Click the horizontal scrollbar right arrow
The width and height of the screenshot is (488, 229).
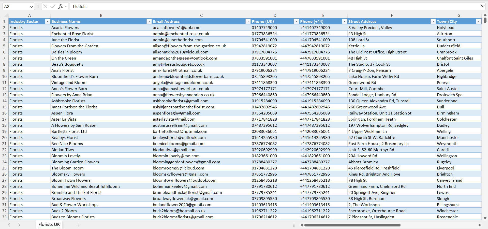[480, 225]
